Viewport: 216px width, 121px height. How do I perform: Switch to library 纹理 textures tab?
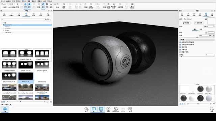pyautogui.click(x=33, y=14)
